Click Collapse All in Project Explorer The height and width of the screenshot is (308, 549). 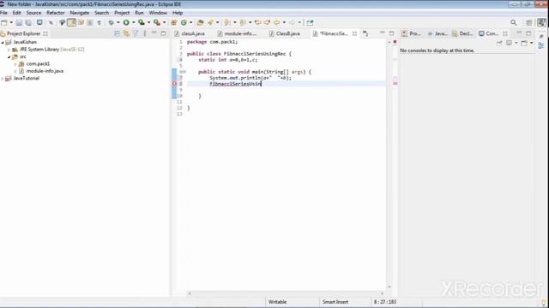[x=117, y=33]
